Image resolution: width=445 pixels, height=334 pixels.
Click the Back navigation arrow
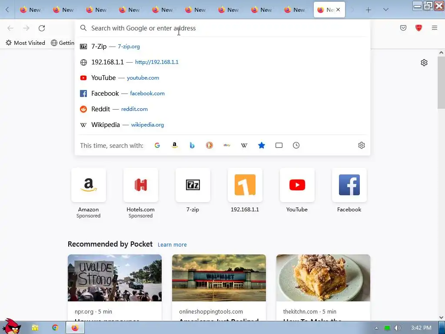click(10, 28)
